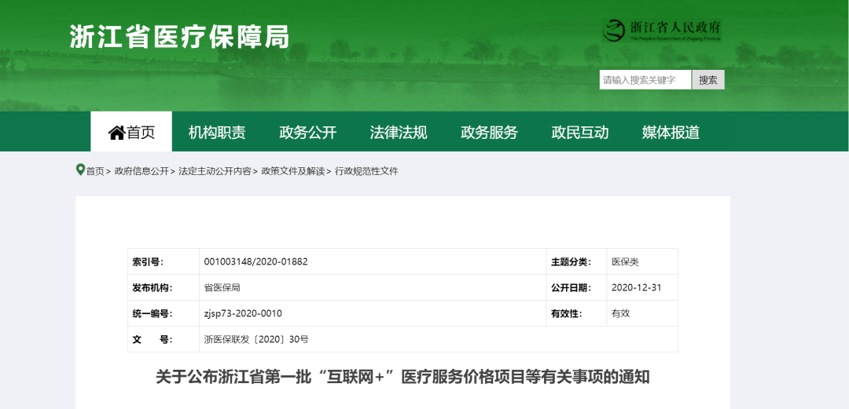Click the article title about 互联网+ 医疗服务价格
This screenshot has height=409, width=849.
click(x=402, y=377)
